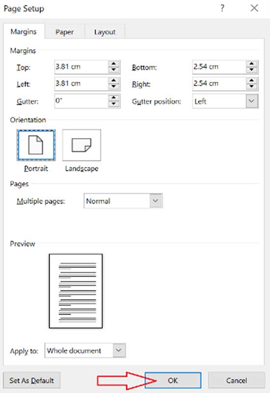Switch to the Paper tab
The width and height of the screenshot is (270, 393).
point(65,32)
